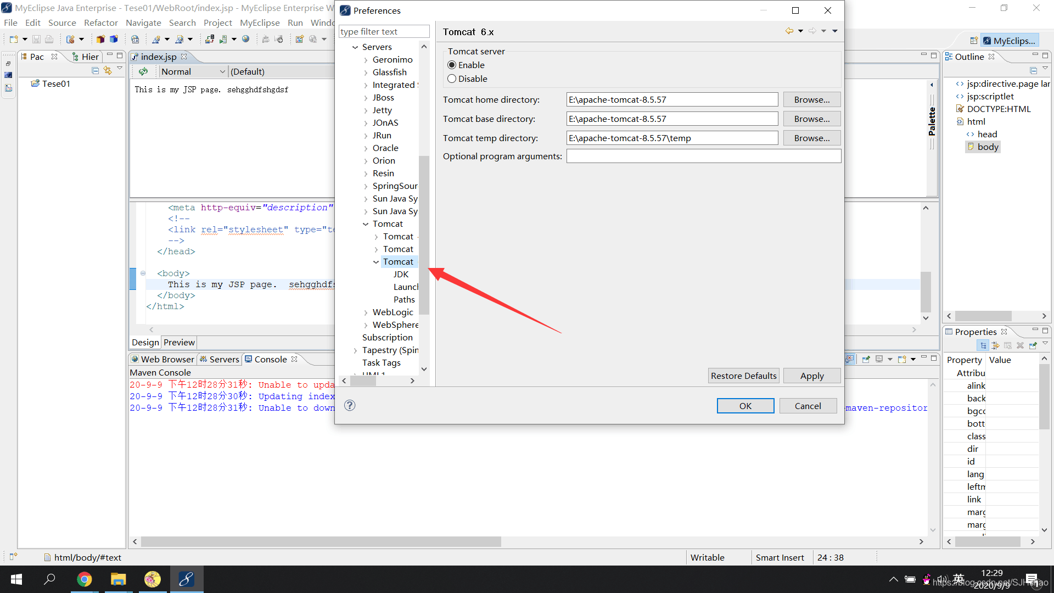Open the MyEclipse menu
The width and height of the screenshot is (1054, 593).
[x=260, y=23]
